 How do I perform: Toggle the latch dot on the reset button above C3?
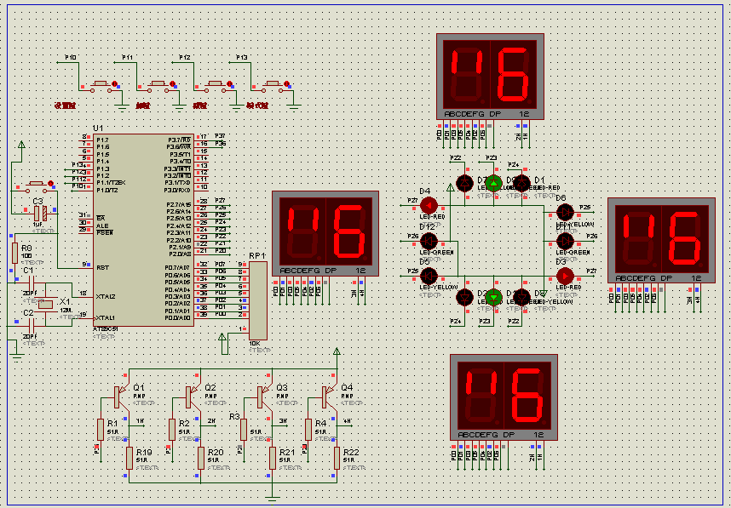(x=50, y=184)
